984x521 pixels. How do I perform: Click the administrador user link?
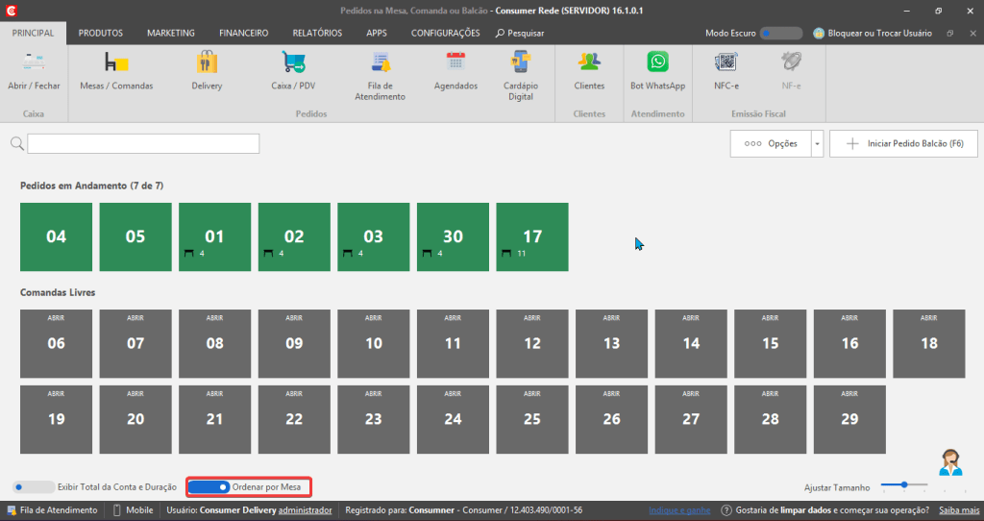tap(305, 510)
